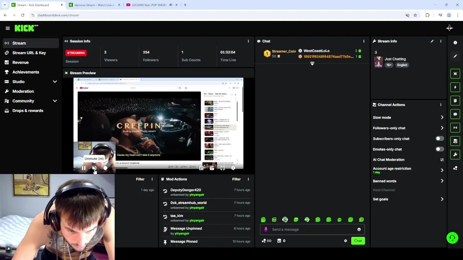Expand Slow mode options
Viewport: 463px width, 260px height.
442,117
